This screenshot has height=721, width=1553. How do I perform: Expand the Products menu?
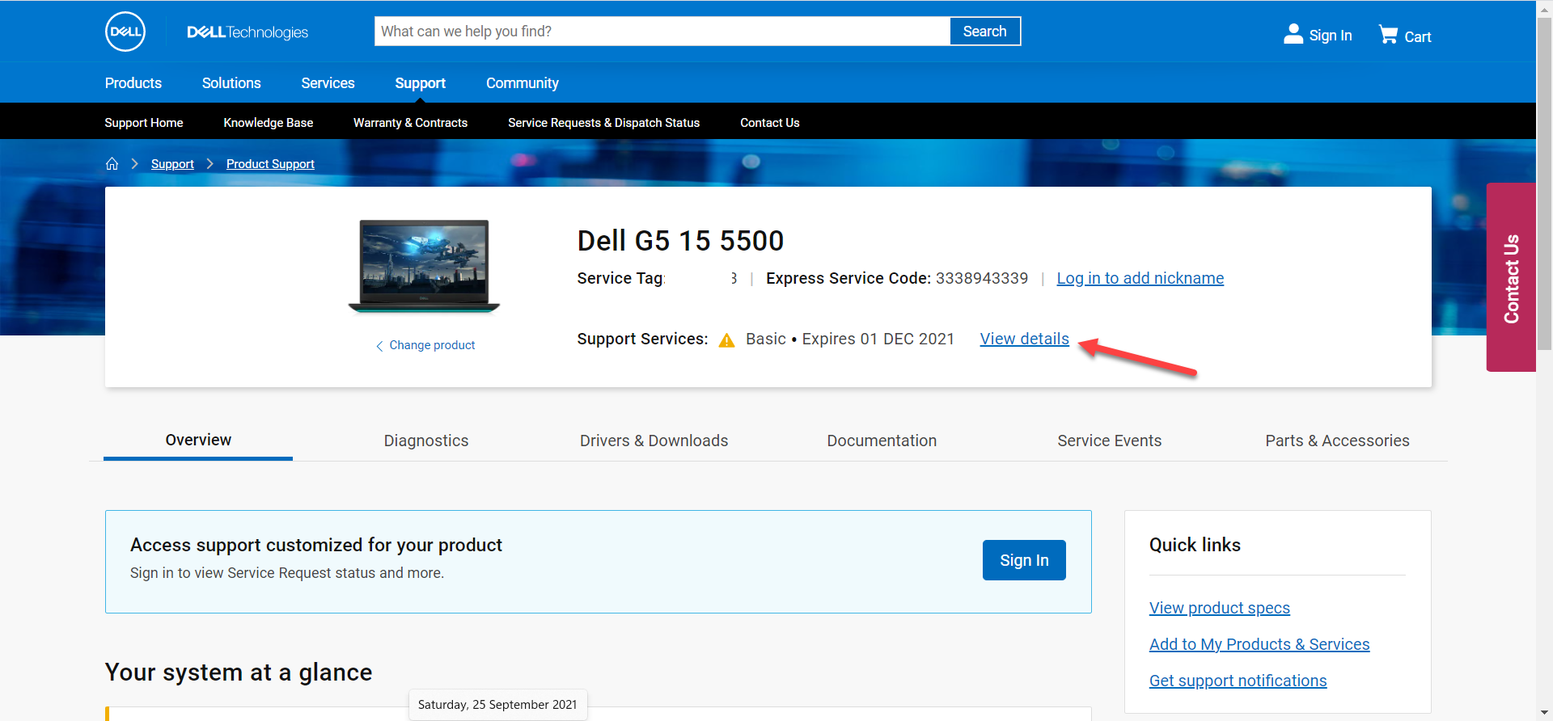(133, 83)
